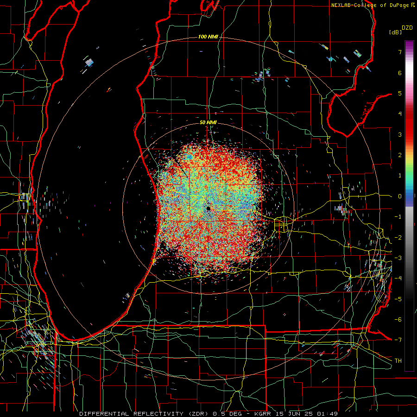The image size is (417, 417).
Task: Click the DZD legend heading
Action: coord(407,28)
